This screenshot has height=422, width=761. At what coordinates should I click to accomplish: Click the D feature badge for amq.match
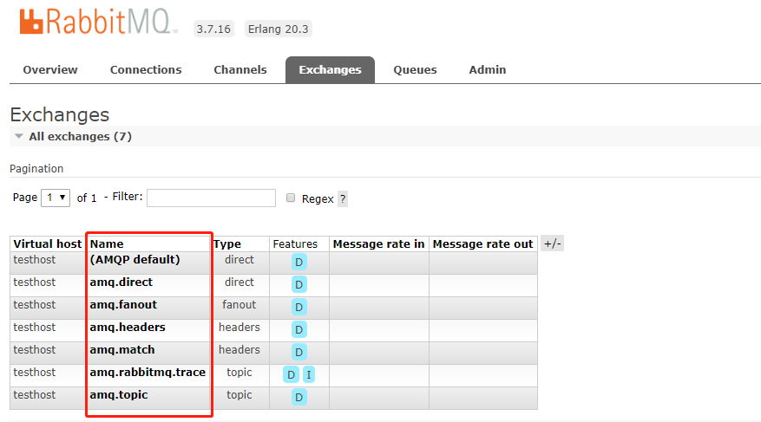click(299, 352)
